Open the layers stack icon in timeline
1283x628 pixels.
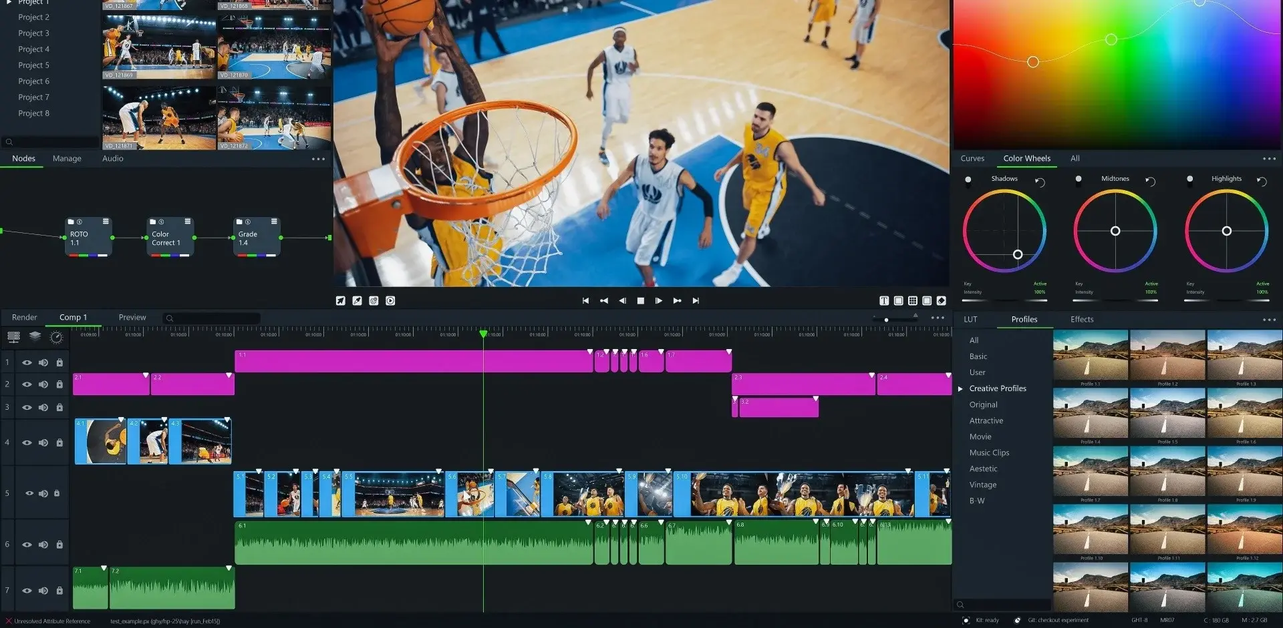point(35,336)
